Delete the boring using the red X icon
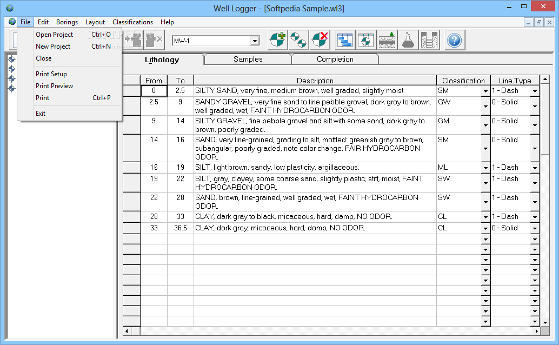The height and width of the screenshot is (345, 559). click(320, 40)
